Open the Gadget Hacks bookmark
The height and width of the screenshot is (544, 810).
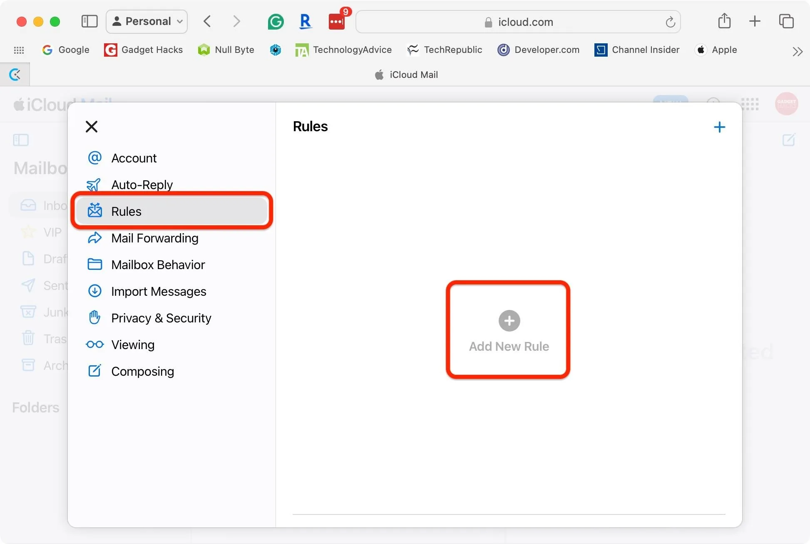[x=144, y=50]
